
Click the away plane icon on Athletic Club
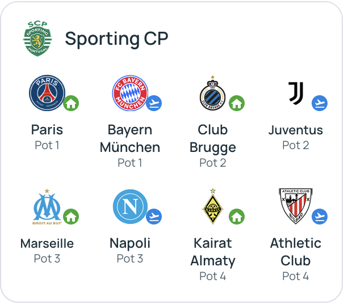point(320,217)
